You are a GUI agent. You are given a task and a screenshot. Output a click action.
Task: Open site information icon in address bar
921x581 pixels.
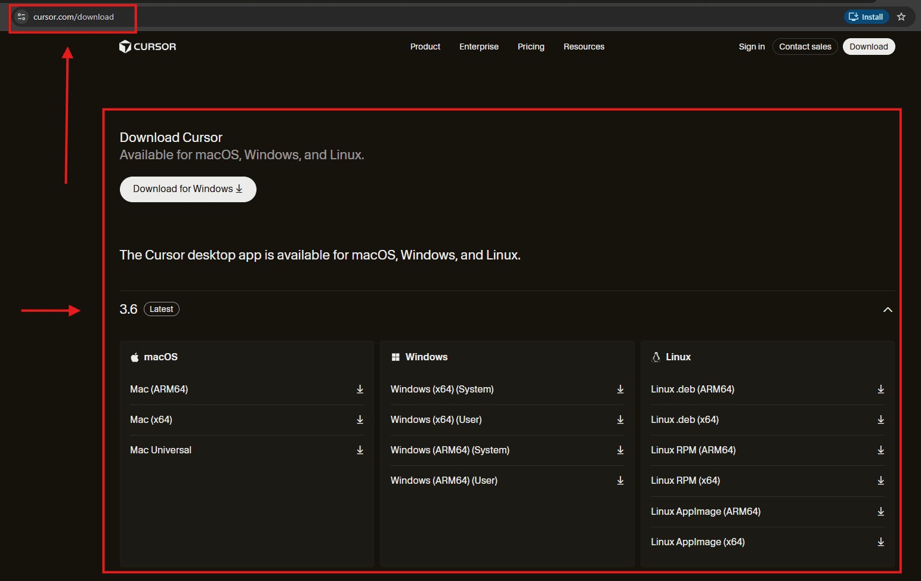coord(21,17)
